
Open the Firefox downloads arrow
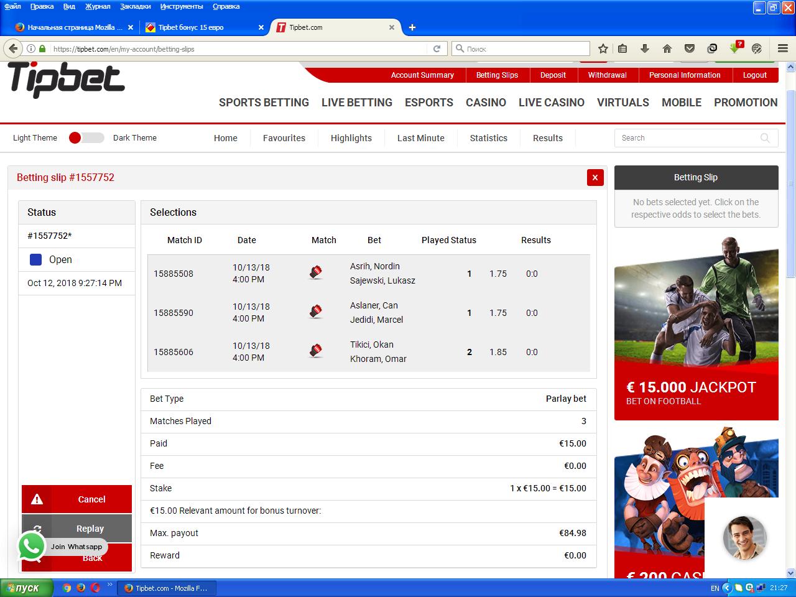point(645,49)
